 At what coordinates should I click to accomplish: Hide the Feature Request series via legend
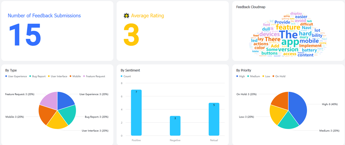click(x=94, y=76)
